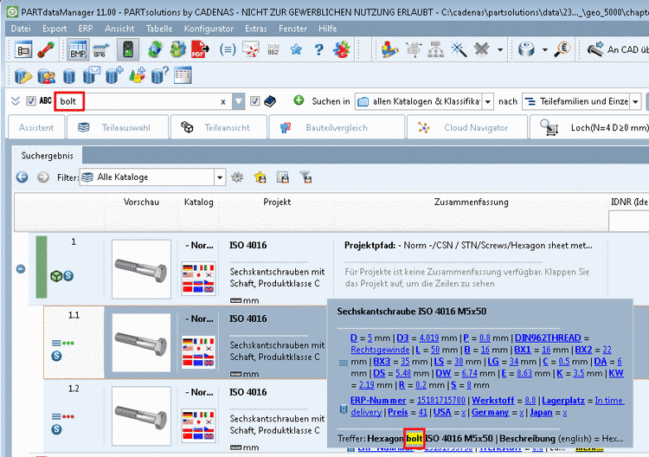Select the Suchergebnis tab

(x=48, y=156)
